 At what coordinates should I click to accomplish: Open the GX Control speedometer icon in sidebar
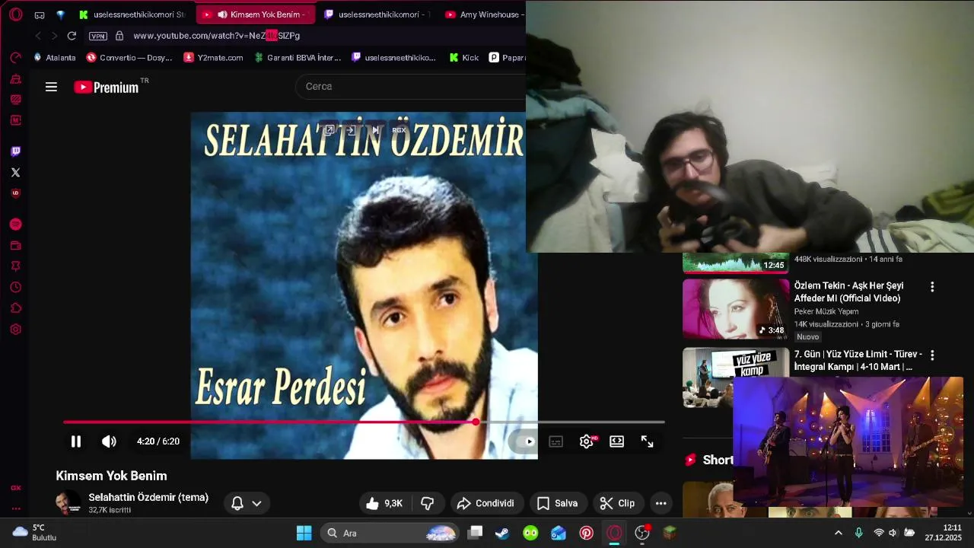coord(15,58)
